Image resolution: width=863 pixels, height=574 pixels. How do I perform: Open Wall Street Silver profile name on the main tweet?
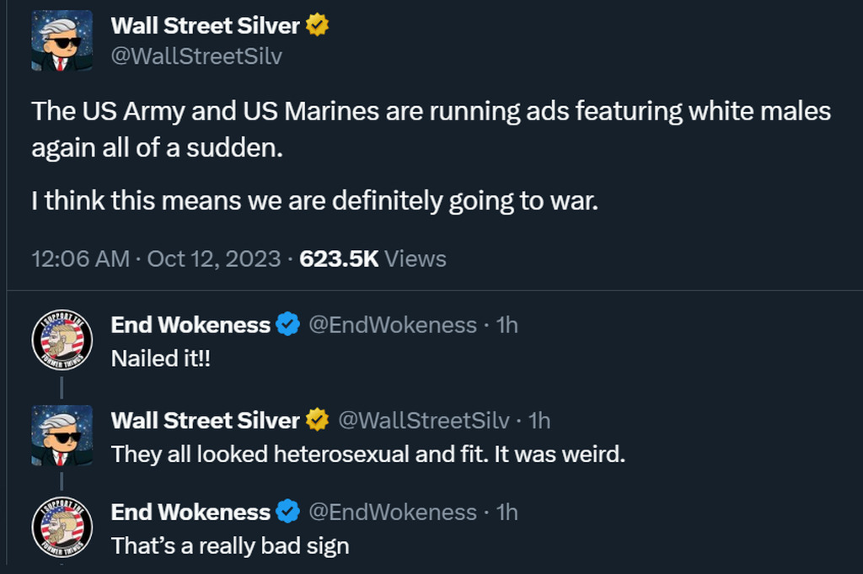click(205, 26)
